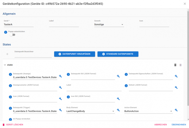Click the Anzeigevariante input field
The height and width of the screenshot is (128, 189).
(x=35, y=89)
